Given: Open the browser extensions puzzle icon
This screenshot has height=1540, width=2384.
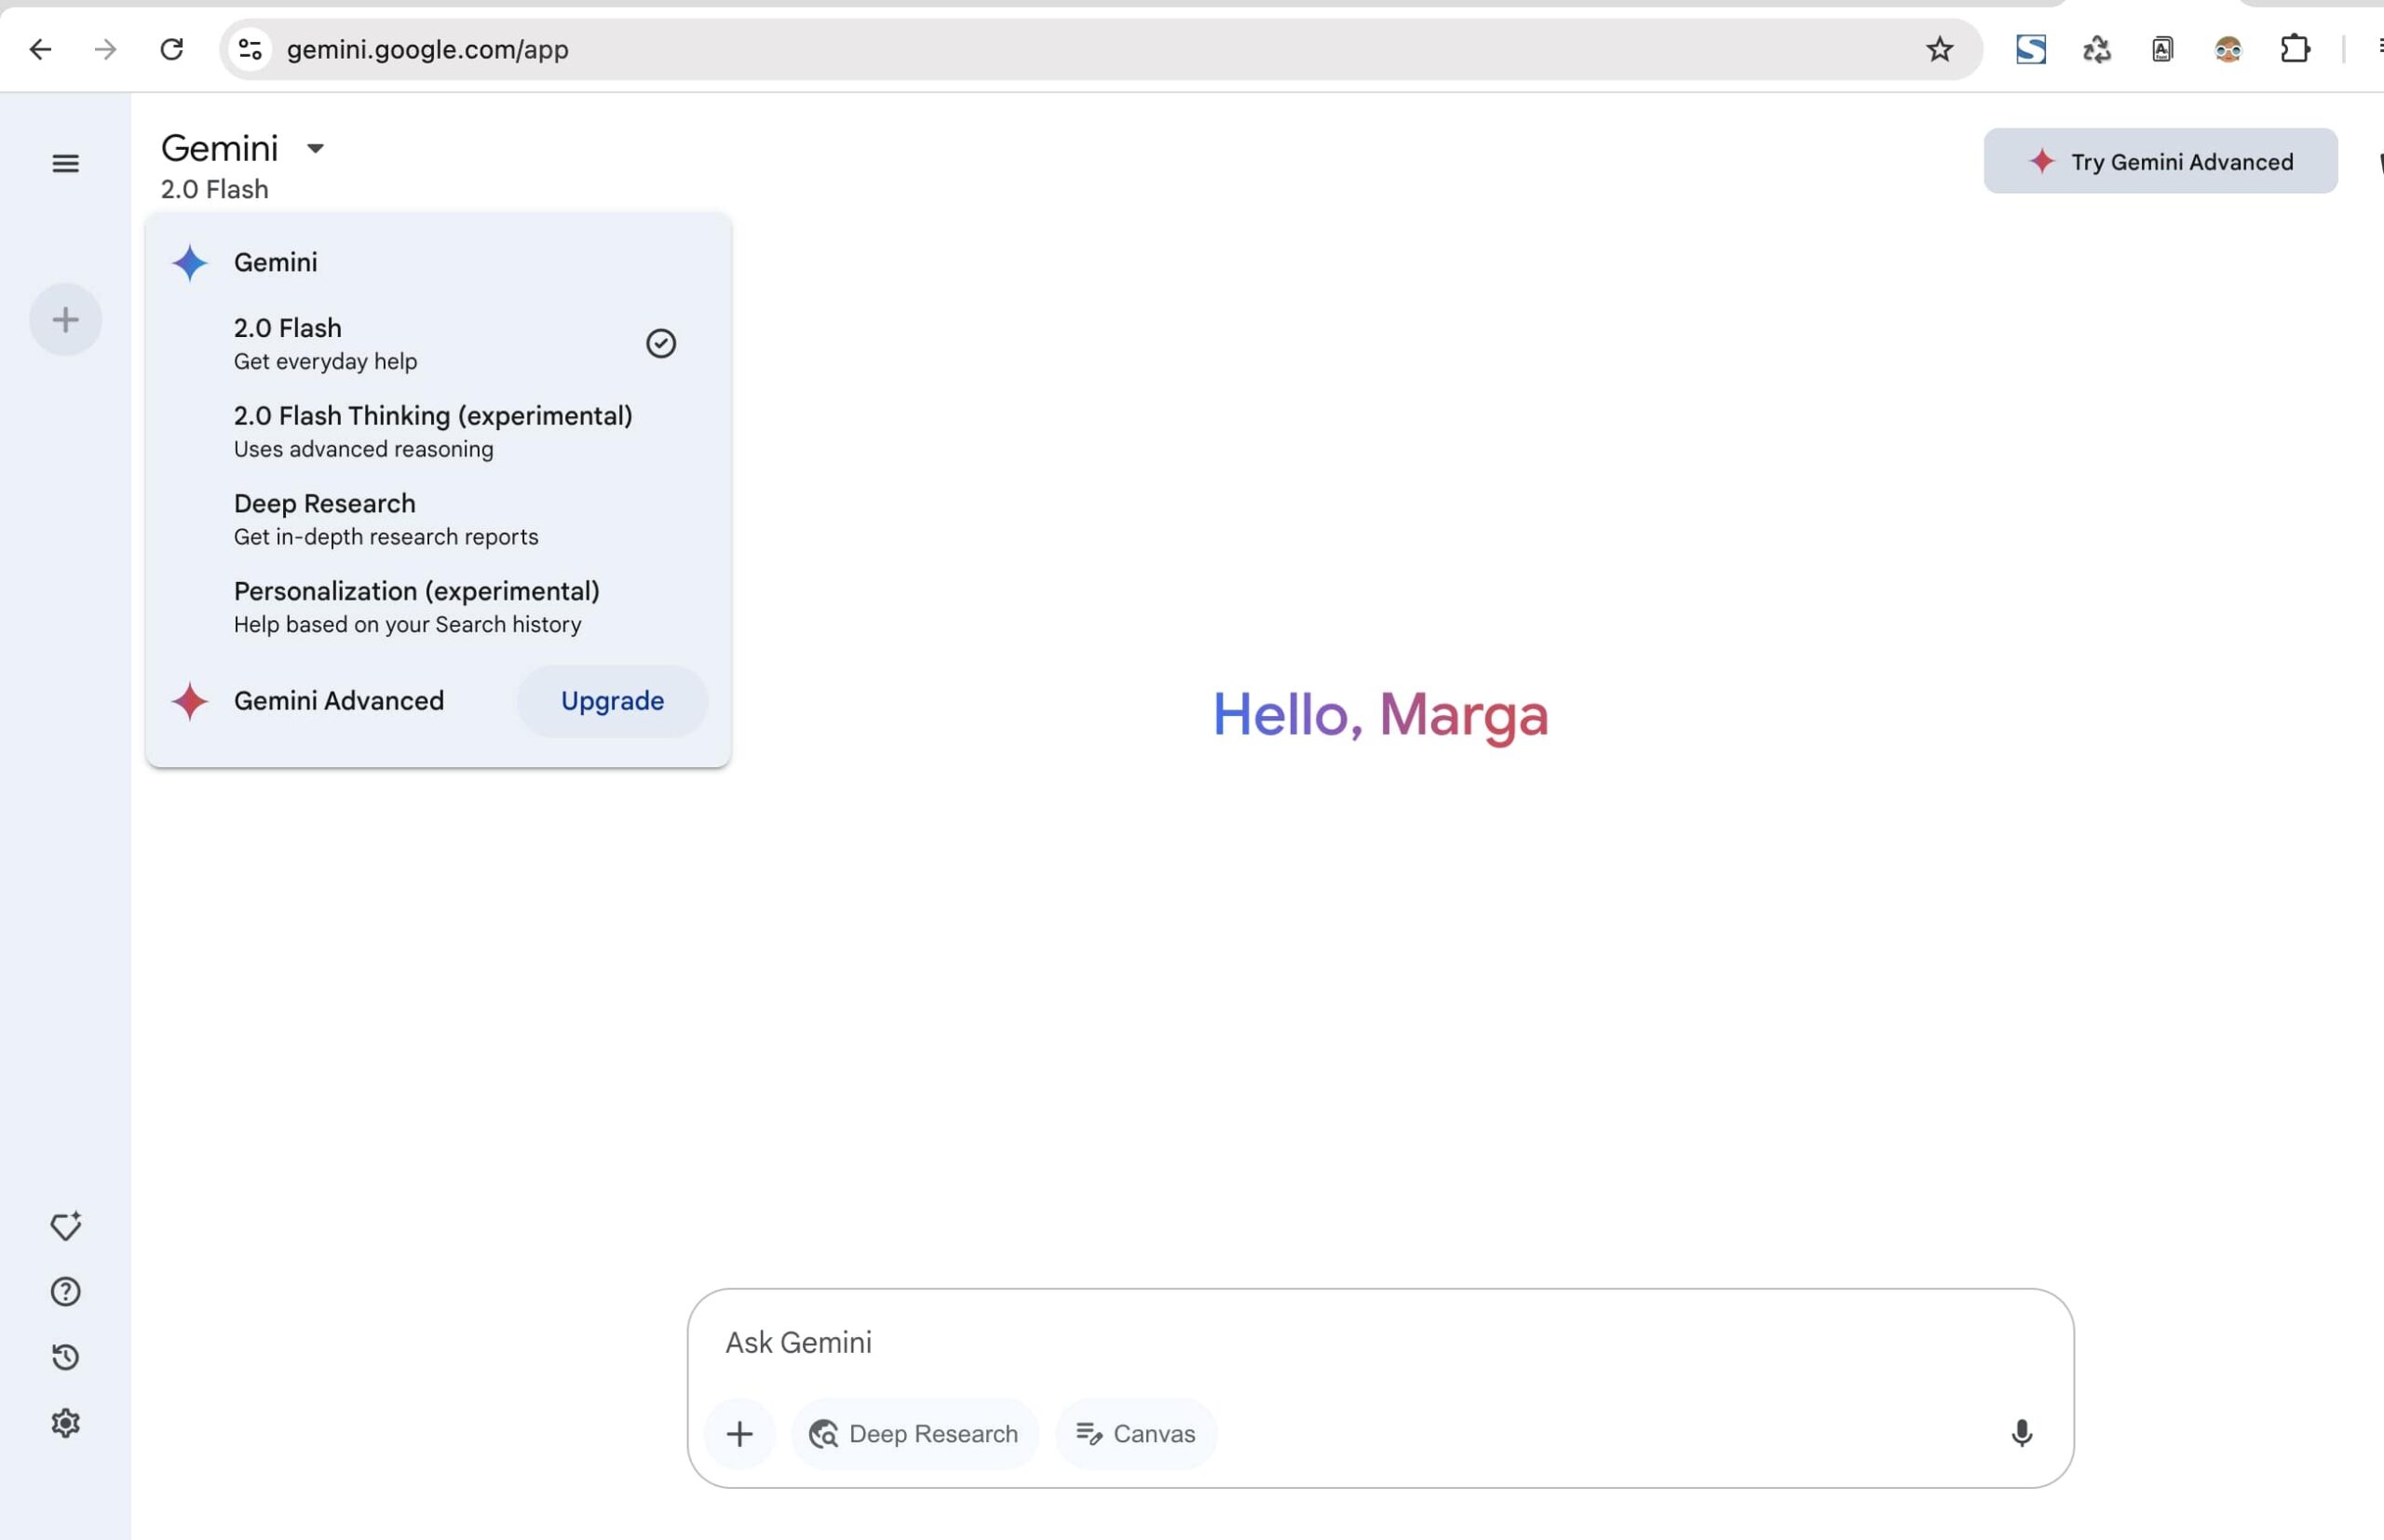Looking at the screenshot, I should (x=2295, y=49).
